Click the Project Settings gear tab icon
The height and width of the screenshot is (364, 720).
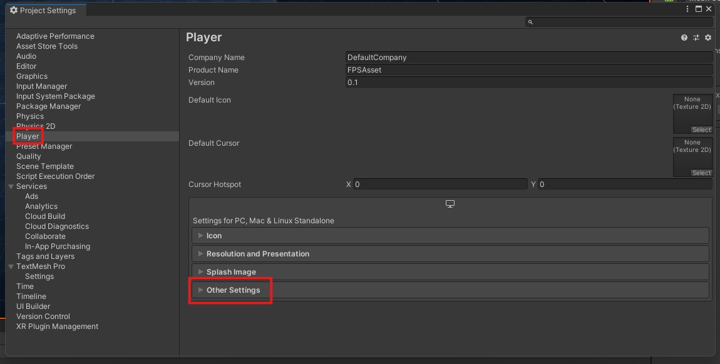pyautogui.click(x=14, y=10)
